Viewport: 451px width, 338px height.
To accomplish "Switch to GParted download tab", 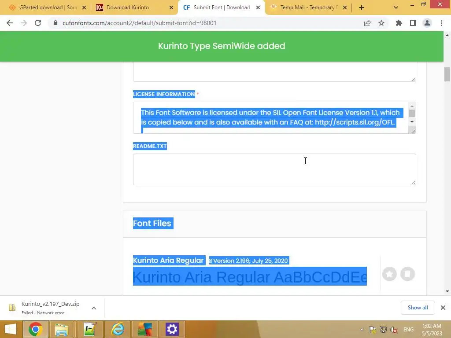I will pyautogui.click(x=48, y=7).
